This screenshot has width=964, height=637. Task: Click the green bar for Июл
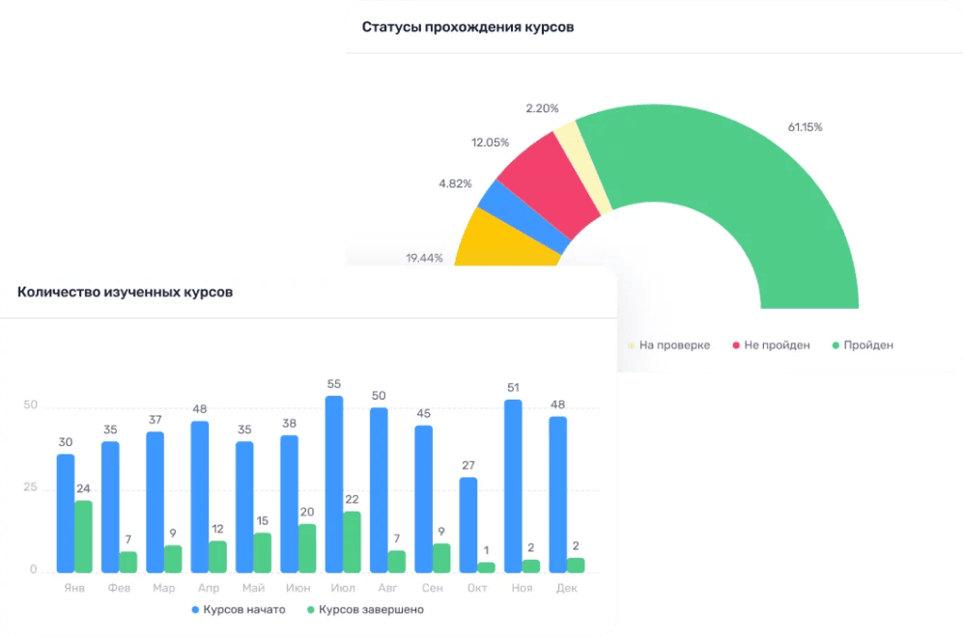[352, 541]
